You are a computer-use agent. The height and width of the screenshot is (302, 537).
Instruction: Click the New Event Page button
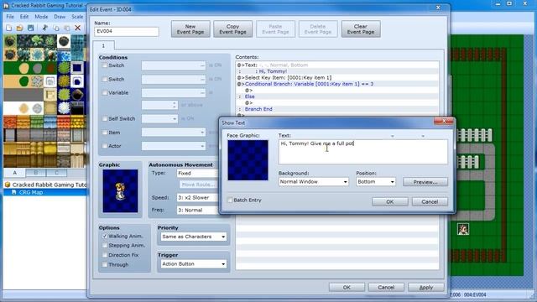point(190,29)
